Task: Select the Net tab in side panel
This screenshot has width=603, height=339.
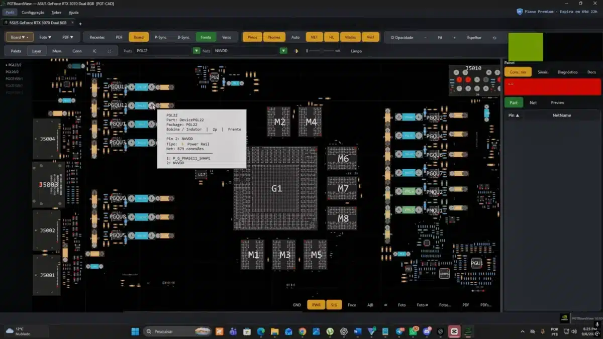Action: click(533, 102)
